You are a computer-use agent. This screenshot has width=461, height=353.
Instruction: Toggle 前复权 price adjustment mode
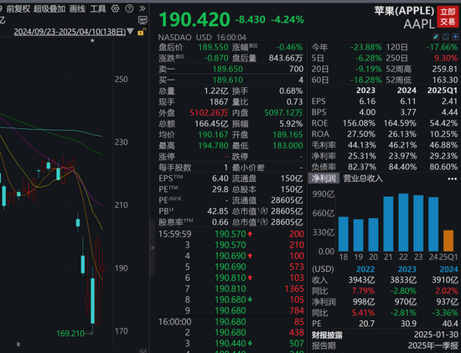pyautogui.click(x=18, y=9)
